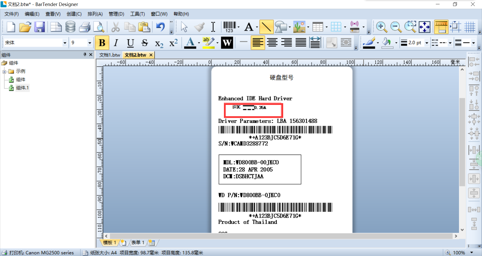Toggle italic formatting
Viewport: 482px width, 256px height.
[x=116, y=43]
